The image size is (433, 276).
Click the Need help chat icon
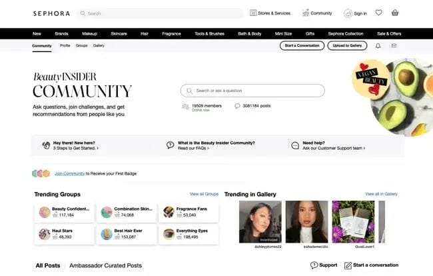tap(295, 145)
